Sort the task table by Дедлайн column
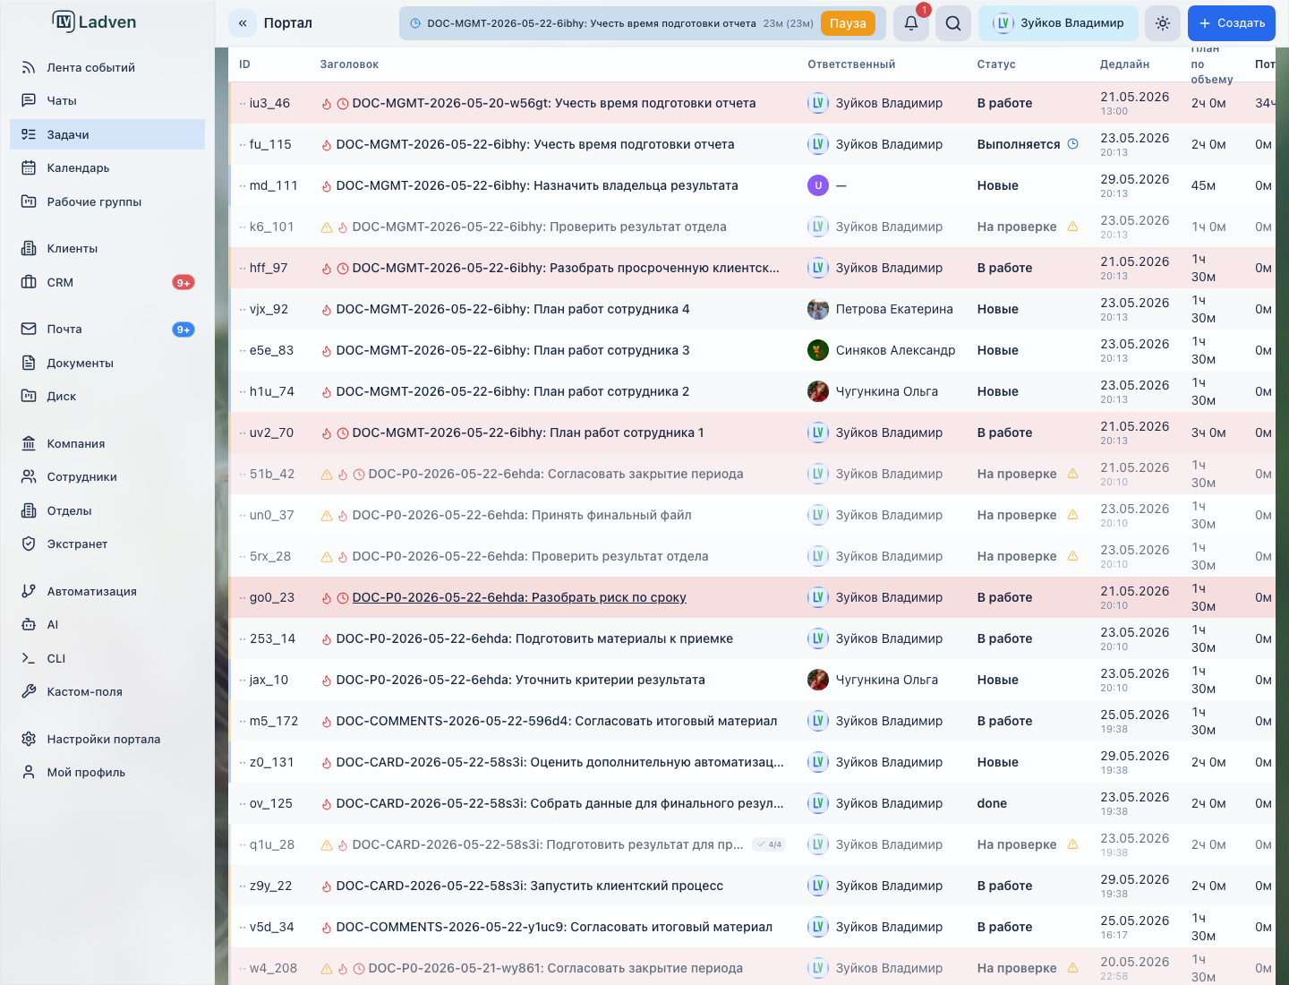 click(1124, 64)
